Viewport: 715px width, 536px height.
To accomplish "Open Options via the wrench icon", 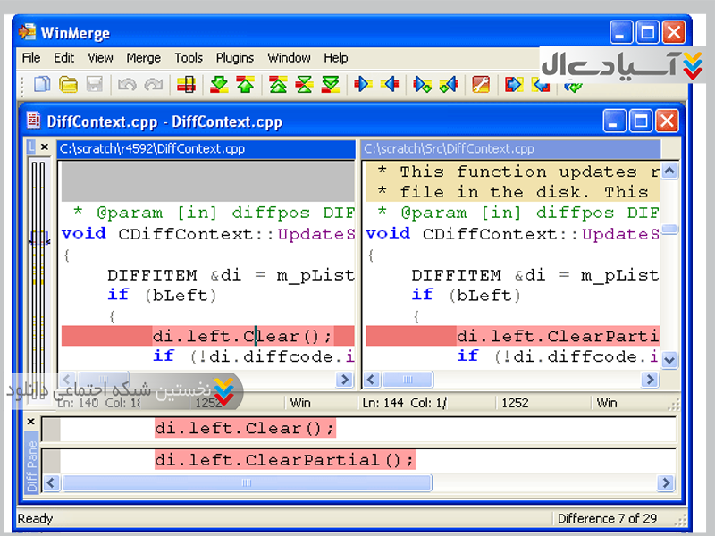I will pyautogui.click(x=481, y=85).
